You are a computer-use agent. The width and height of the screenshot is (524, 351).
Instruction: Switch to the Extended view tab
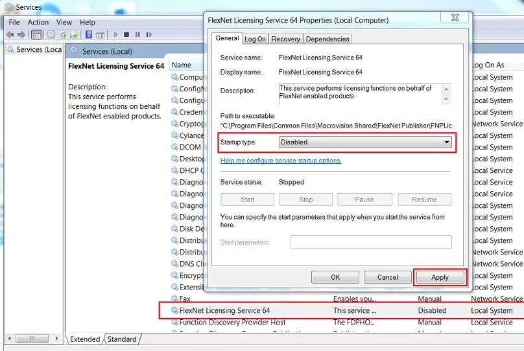pyautogui.click(x=85, y=339)
